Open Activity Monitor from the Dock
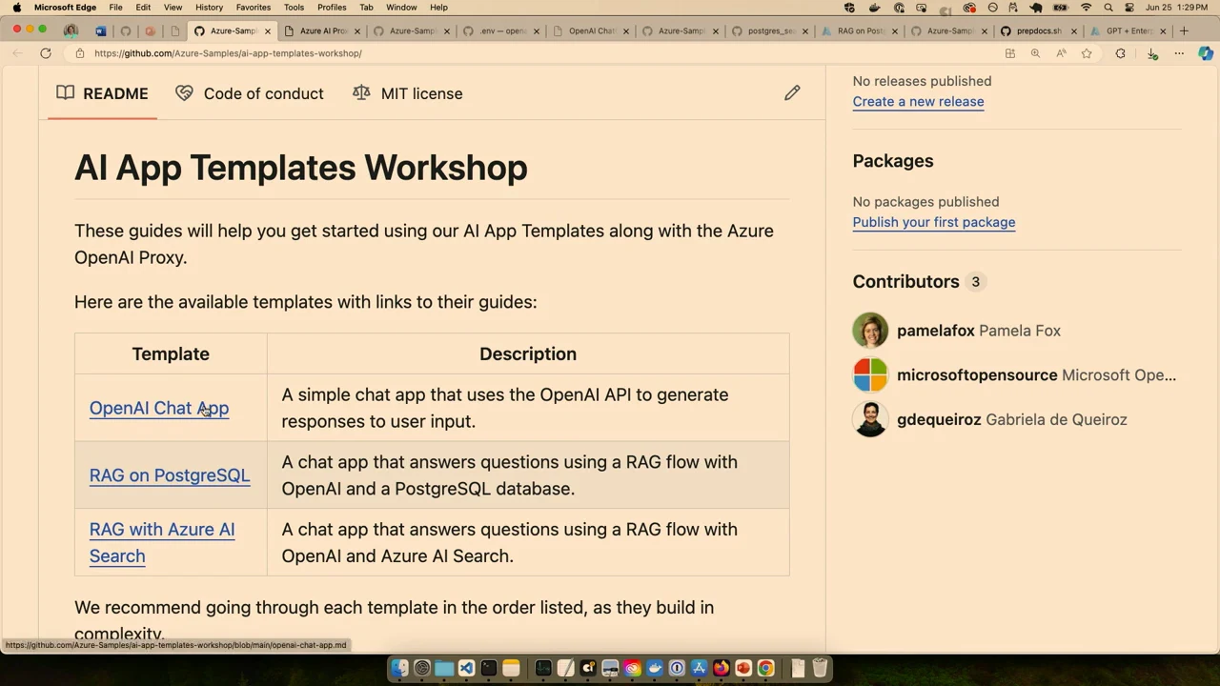The image size is (1220, 686). click(543, 668)
